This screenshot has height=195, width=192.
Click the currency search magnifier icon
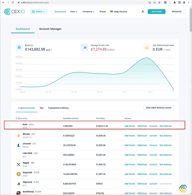17,118
